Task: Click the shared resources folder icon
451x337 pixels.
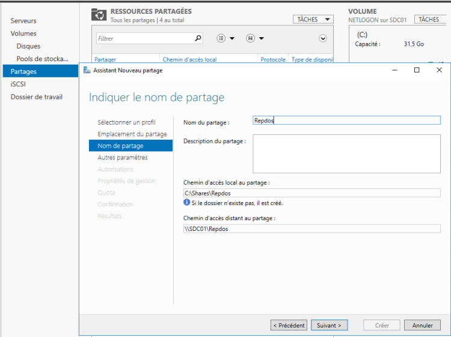Action: click(x=99, y=15)
